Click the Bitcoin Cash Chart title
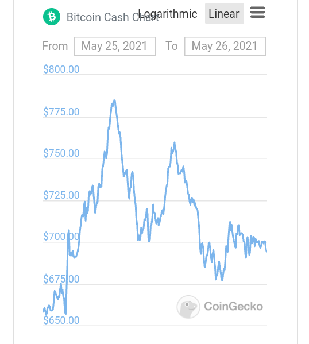Viewport: 309px width, 344px height. (x=113, y=17)
